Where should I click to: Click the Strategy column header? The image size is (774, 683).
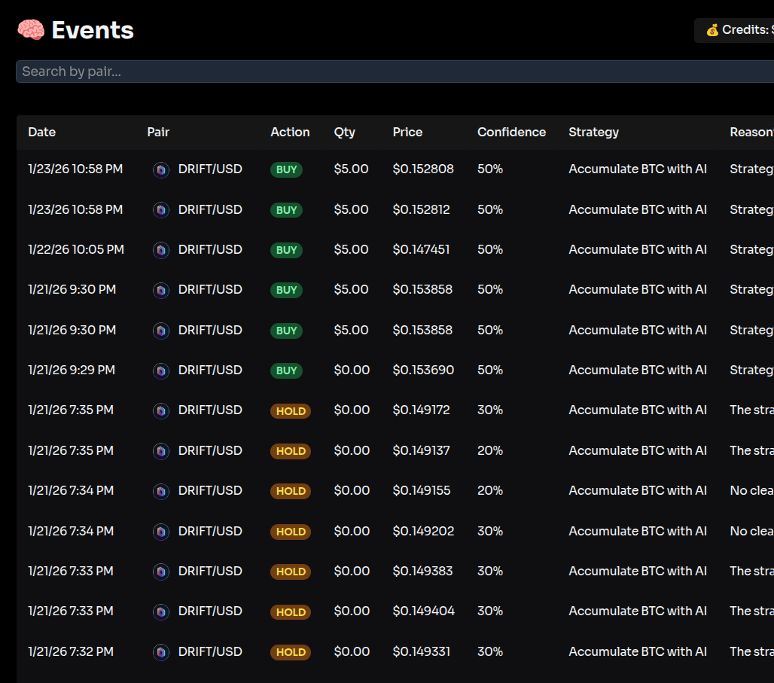593,132
